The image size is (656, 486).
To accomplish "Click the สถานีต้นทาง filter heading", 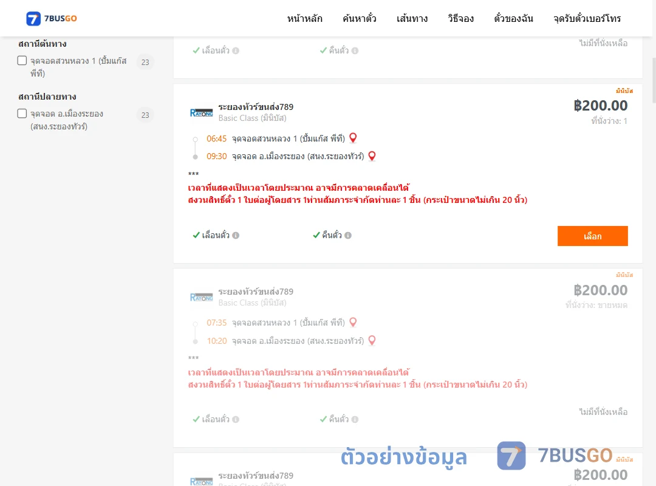I will (43, 44).
